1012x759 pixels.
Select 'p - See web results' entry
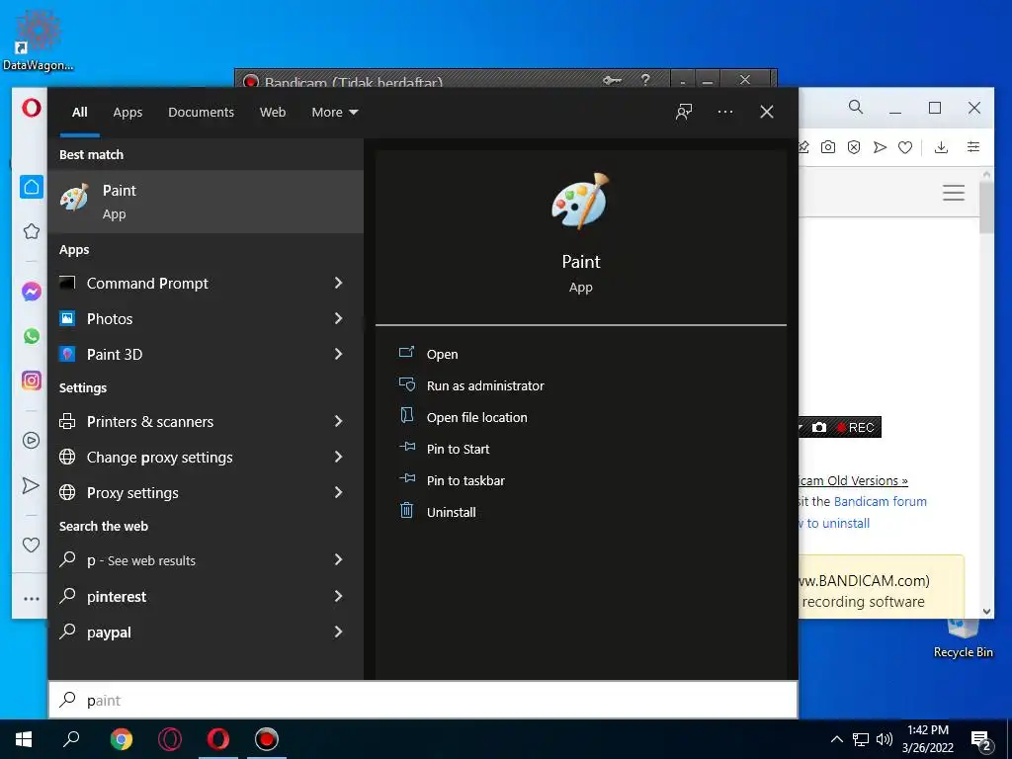[206, 560]
